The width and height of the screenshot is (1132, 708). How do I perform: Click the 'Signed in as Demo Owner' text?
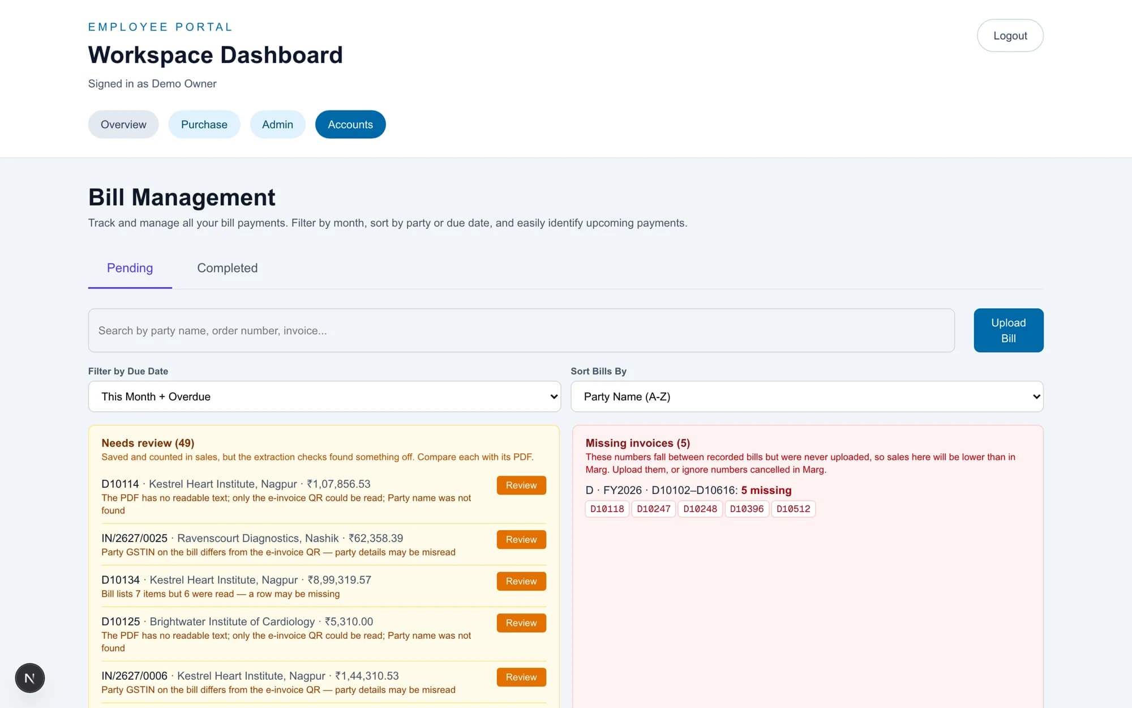point(152,84)
